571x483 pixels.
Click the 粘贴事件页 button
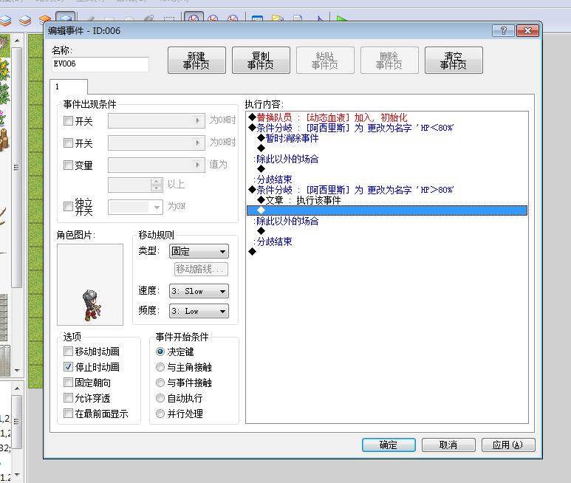[x=325, y=61]
